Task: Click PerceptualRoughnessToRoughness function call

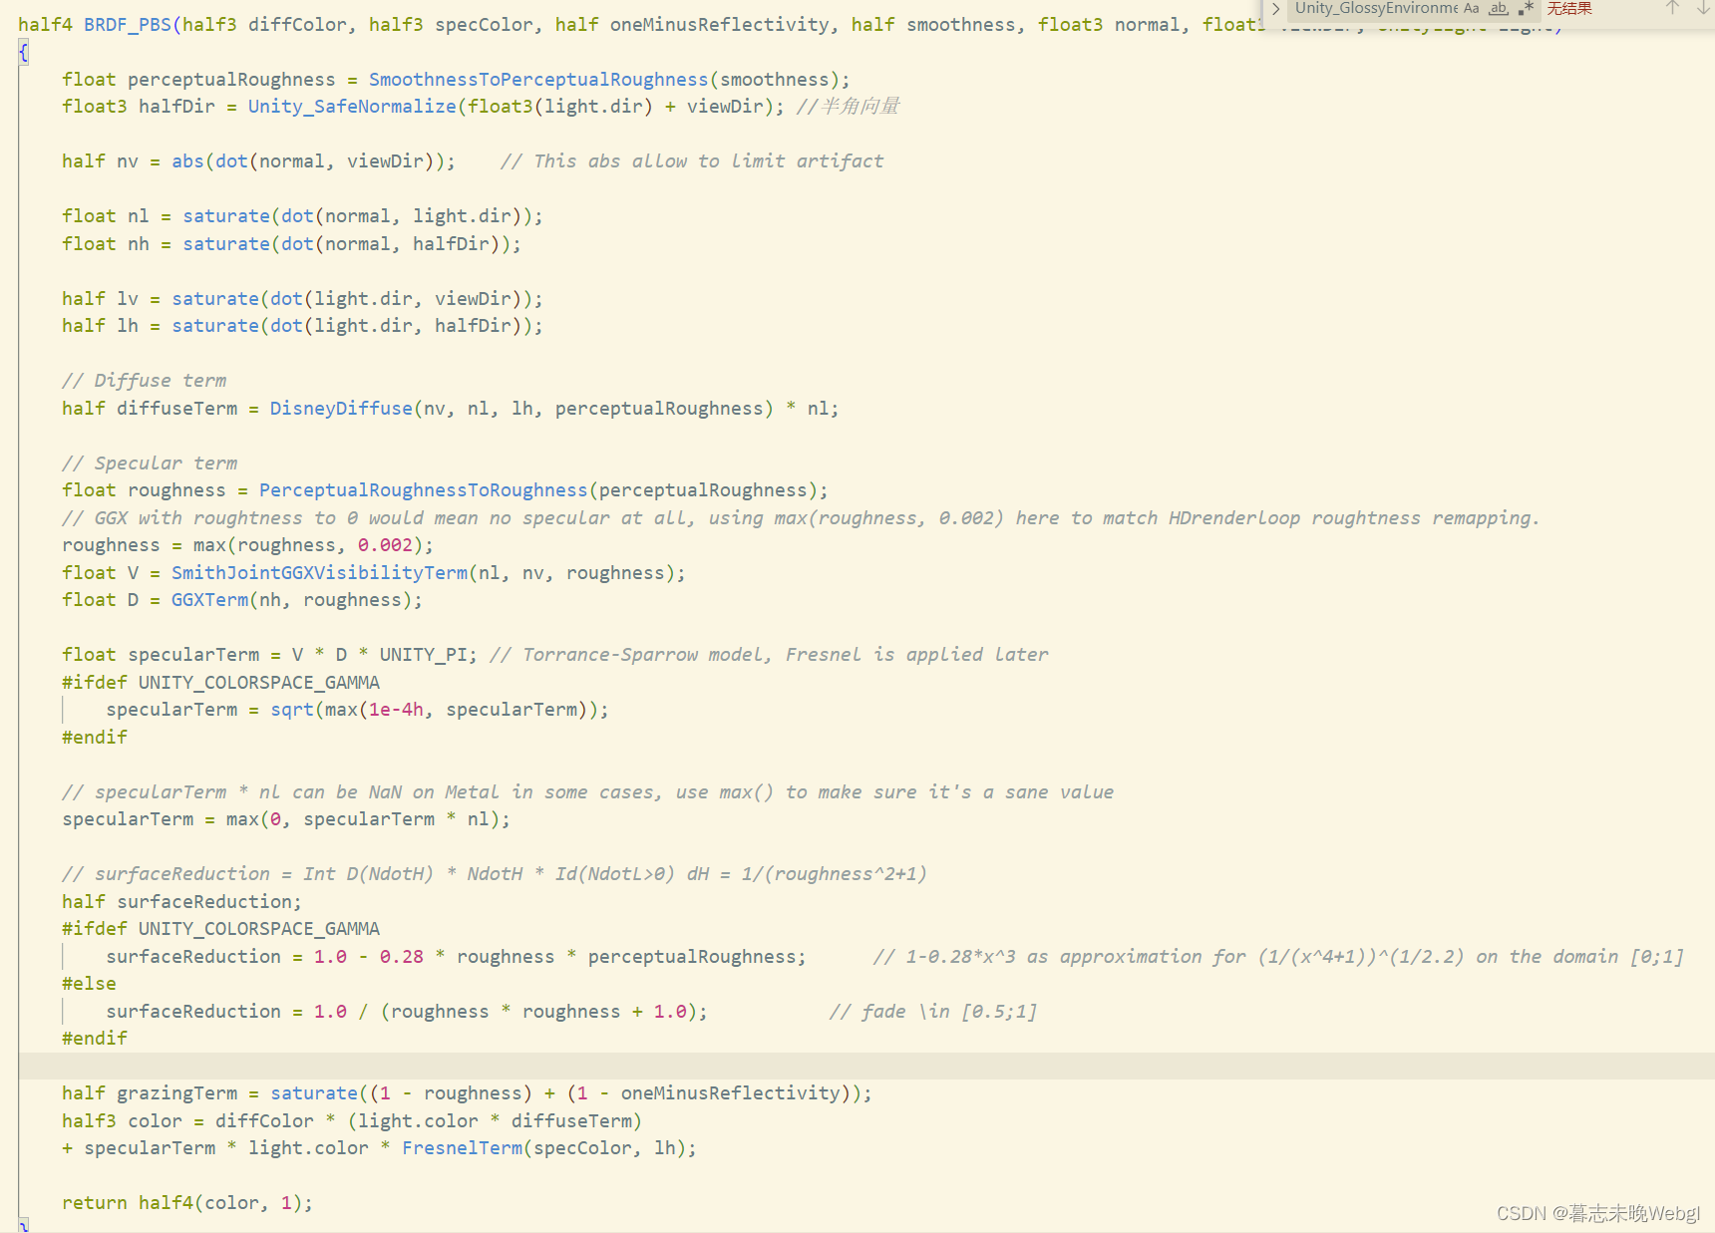Action: [424, 490]
